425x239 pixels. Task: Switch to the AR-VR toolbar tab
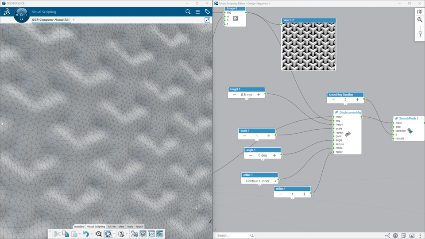click(112, 227)
